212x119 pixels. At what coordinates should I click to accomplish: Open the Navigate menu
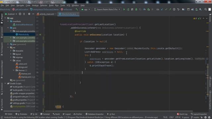pyautogui.click(x=20, y=6)
